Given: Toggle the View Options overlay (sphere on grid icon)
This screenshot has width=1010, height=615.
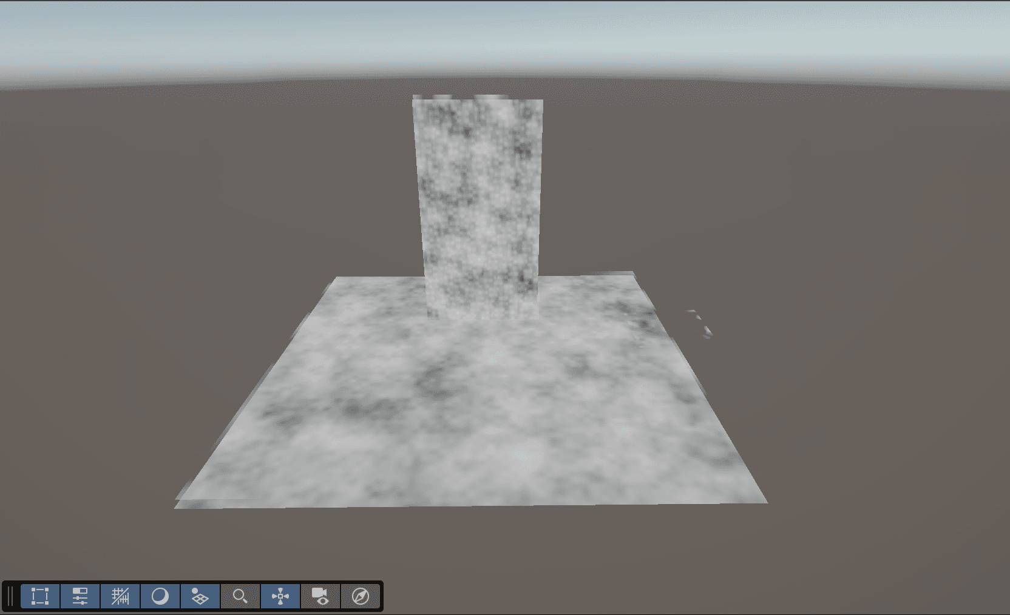Looking at the screenshot, I should coord(200,596).
